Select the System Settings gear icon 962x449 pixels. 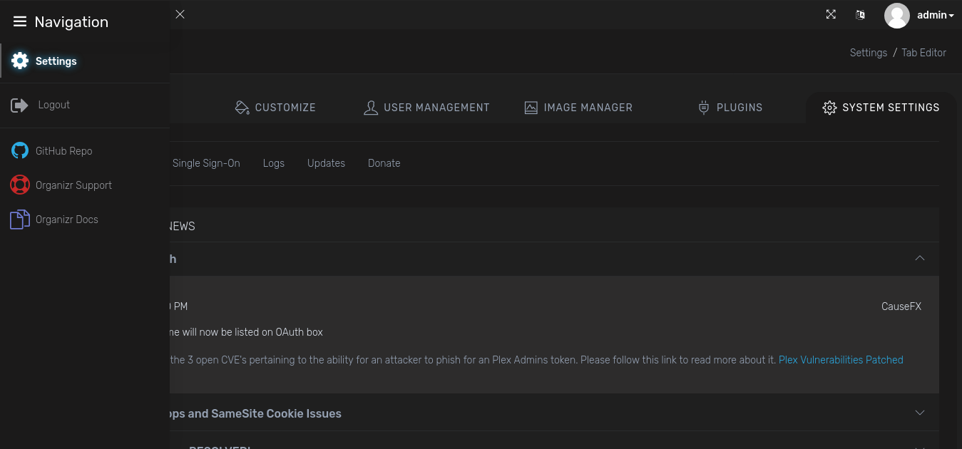pos(829,108)
